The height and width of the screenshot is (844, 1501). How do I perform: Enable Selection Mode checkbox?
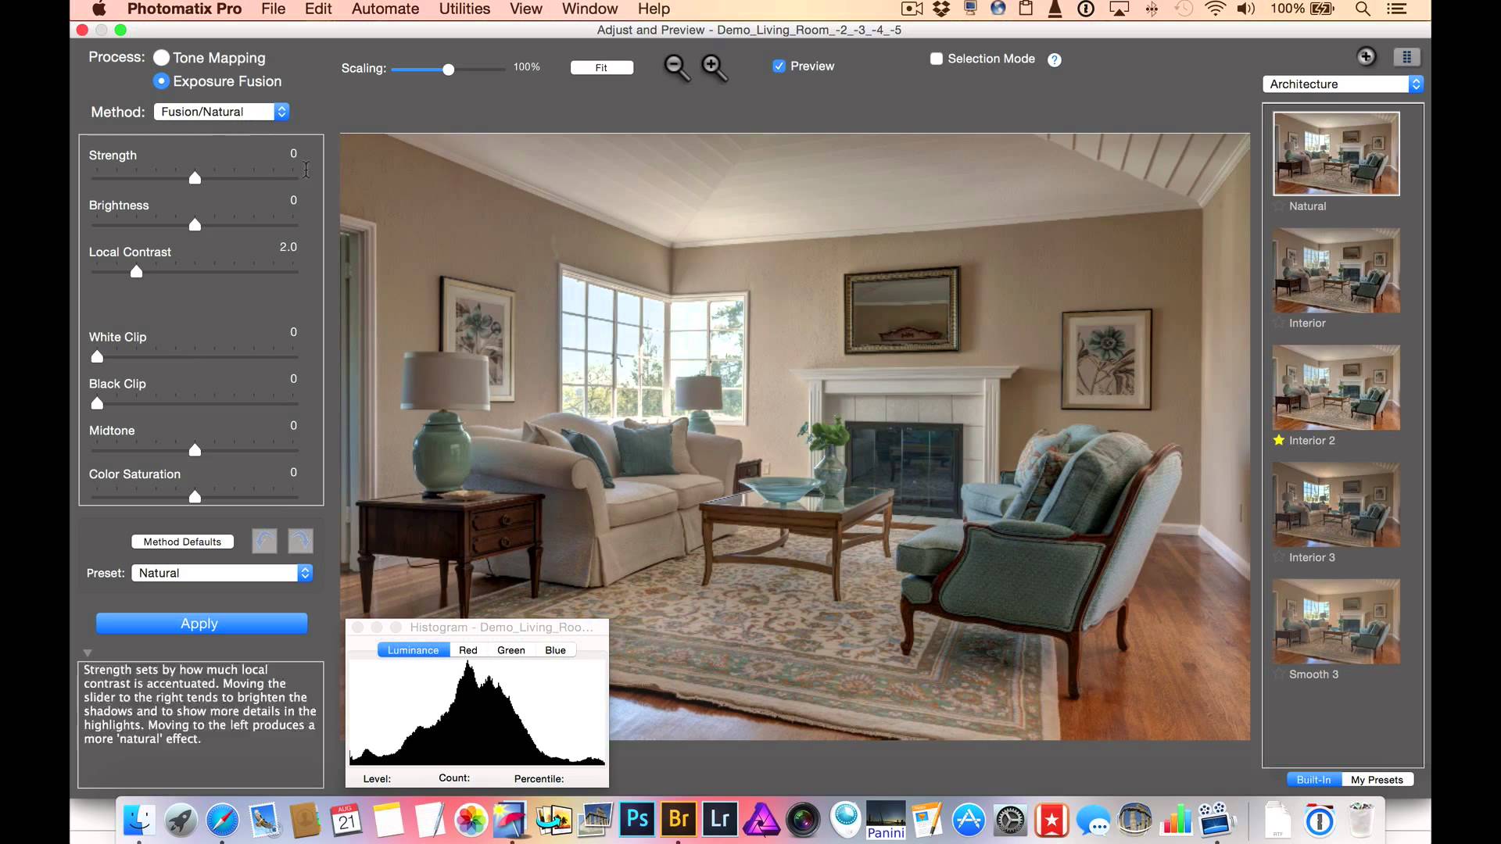click(x=935, y=59)
